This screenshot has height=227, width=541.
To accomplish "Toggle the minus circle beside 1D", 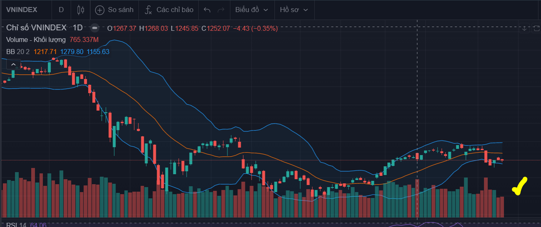I will [95, 28].
